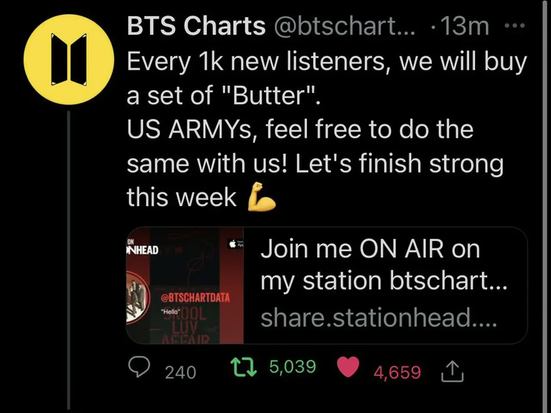
Task: Click the 4,659 likes count
Action: click(397, 373)
